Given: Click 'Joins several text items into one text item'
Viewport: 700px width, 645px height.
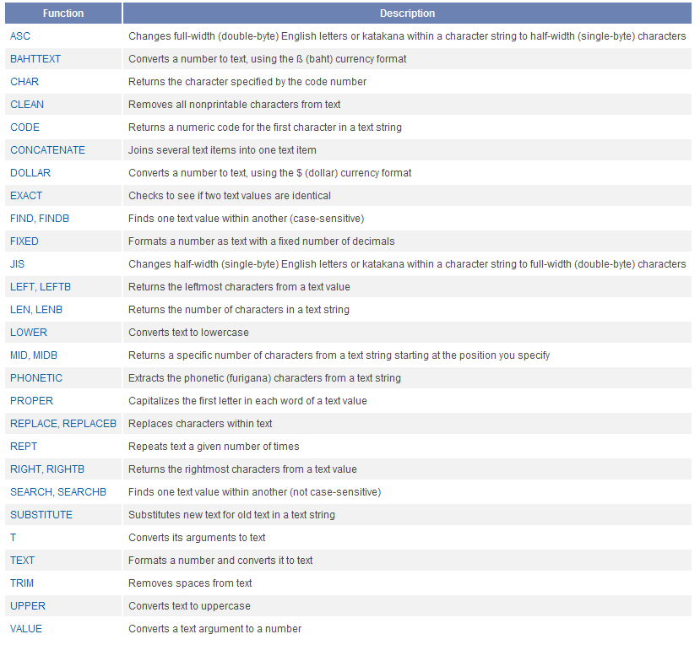Looking at the screenshot, I should (222, 150).
